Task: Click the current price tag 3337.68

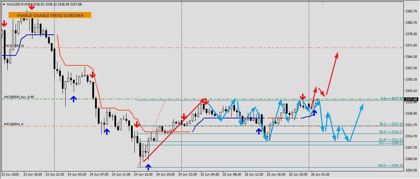Action: coord(411,99)
